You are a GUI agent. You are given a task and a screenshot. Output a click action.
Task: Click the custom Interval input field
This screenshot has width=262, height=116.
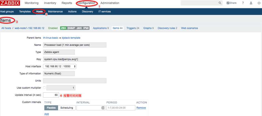90,108
